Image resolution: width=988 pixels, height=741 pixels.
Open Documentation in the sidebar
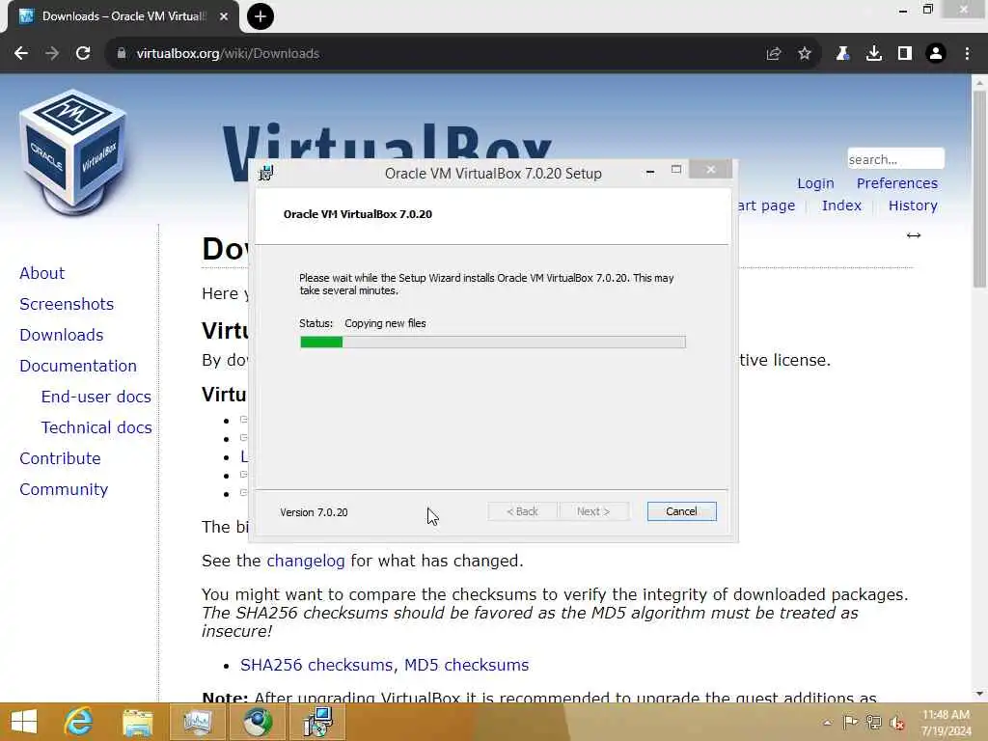coord(78,366)
